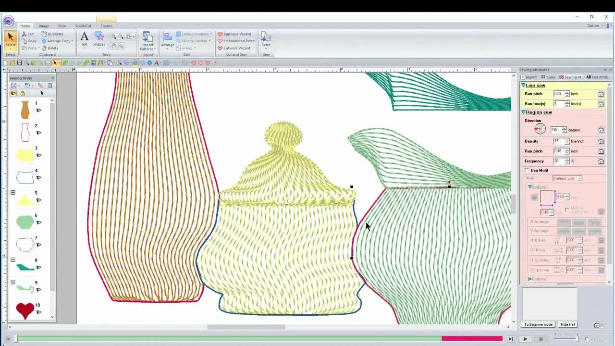Switch to the View ribbon tab
Viewport: 615px width, 346px height.
[x=62, y=26]
